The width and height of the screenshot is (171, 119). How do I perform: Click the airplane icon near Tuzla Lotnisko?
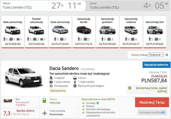point(44,112)
